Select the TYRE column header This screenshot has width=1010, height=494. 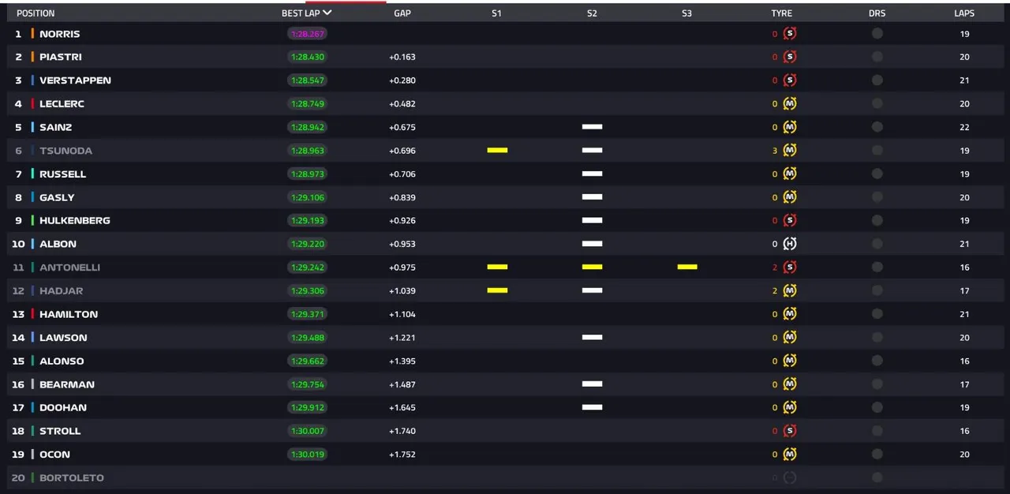pyautogui.click(x=782, y=13)
